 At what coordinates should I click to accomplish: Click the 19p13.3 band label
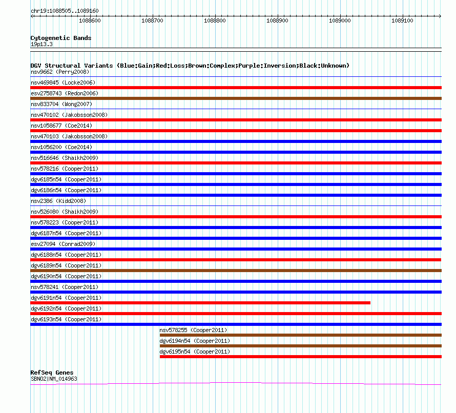[x=42, y=44]
